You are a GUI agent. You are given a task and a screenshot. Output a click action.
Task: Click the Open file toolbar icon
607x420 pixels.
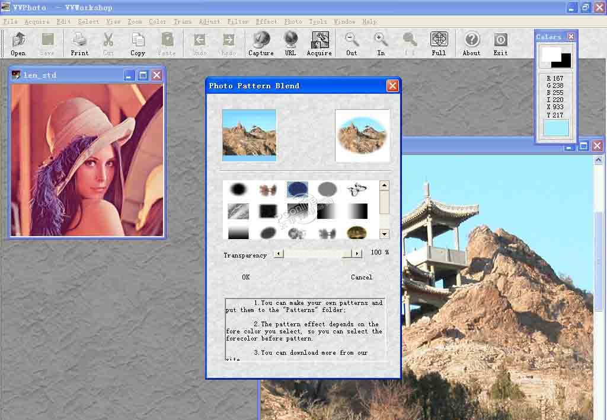(x=18, y=40)
